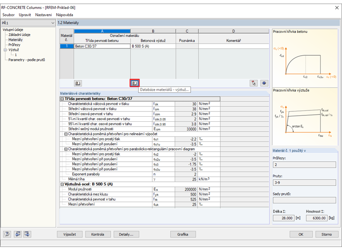342x251 pixels.
Task: Cancel with the Storno button
Action: pyautogui.click(x=327, y=234)
